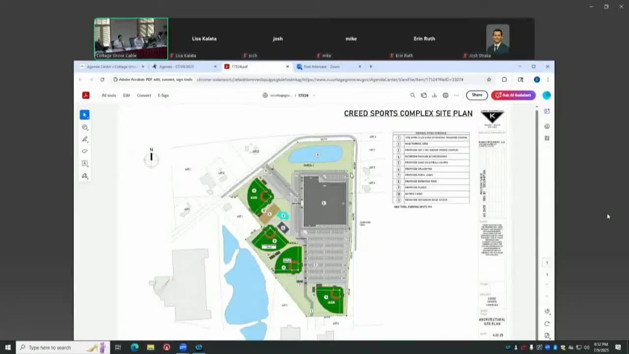Click the bottom-most icon in right rail

click(x=547, y=336)
